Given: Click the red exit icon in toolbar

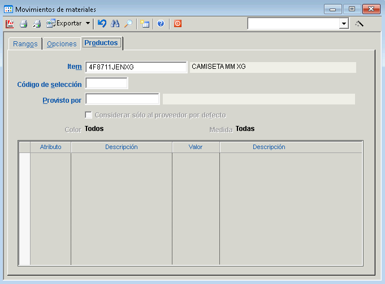Looking at the screenshot, I should click(x=178, y=24).
